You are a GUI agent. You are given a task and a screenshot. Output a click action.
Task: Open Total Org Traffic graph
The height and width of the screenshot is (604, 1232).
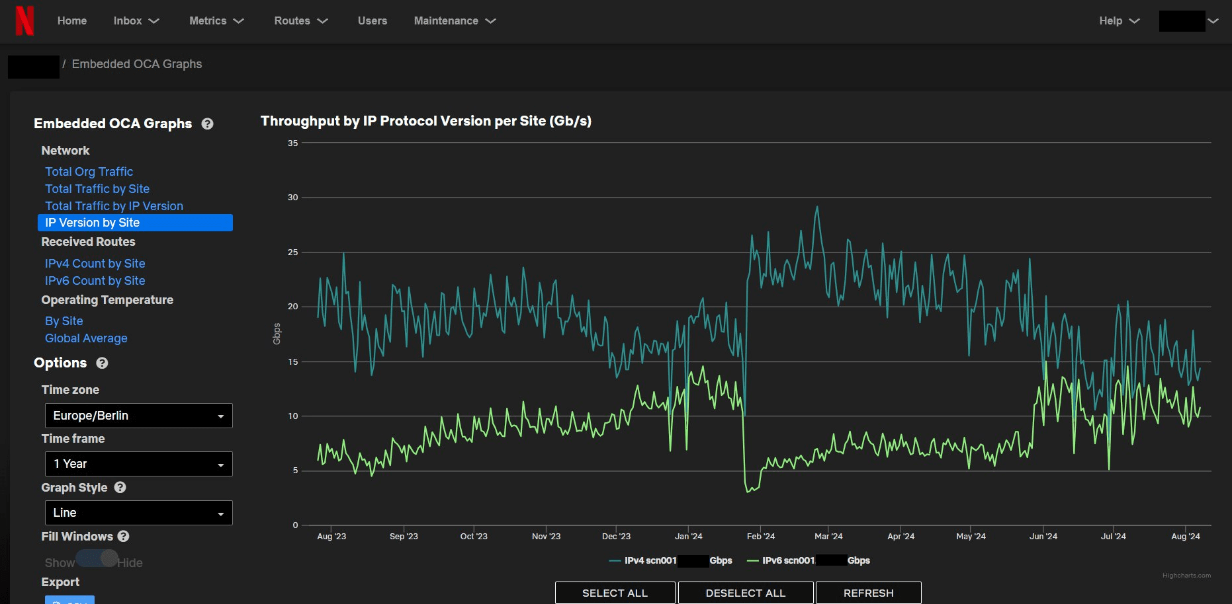89,172
